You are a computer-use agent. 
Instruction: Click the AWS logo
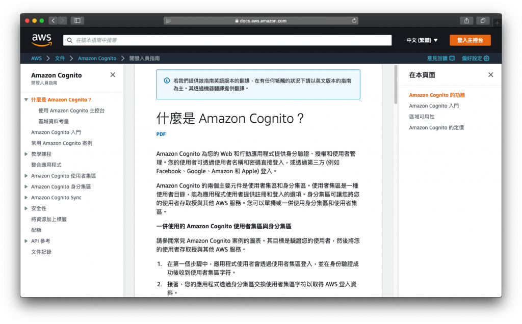[x=42, y=40]
